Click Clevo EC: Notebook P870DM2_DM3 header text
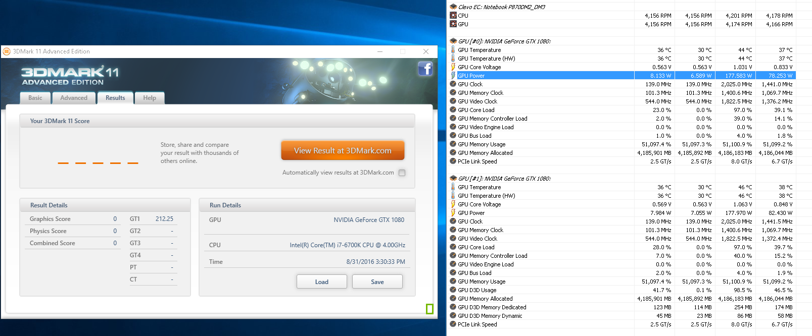The height and width of the screenshot is (336, 812). pos(502,7)
